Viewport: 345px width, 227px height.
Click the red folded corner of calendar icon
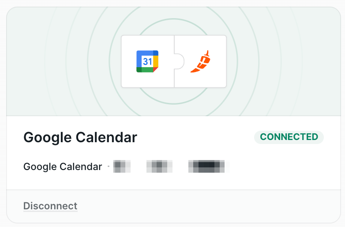(156, 70)
